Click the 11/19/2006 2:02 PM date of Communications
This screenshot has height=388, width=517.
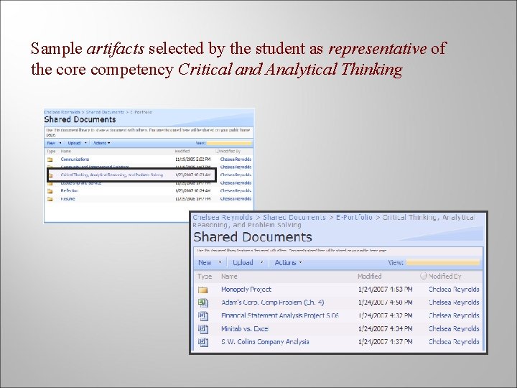click(x=192, y=159)
